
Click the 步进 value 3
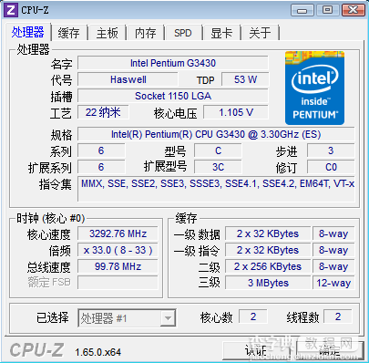tap(331, 150)
